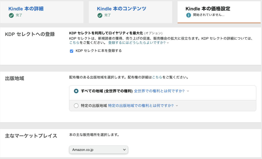Click chevron icon after 特定の出版地域での権利とは何ですか?
The height and width of the screenshot is (159, 262).
[177, 106]
